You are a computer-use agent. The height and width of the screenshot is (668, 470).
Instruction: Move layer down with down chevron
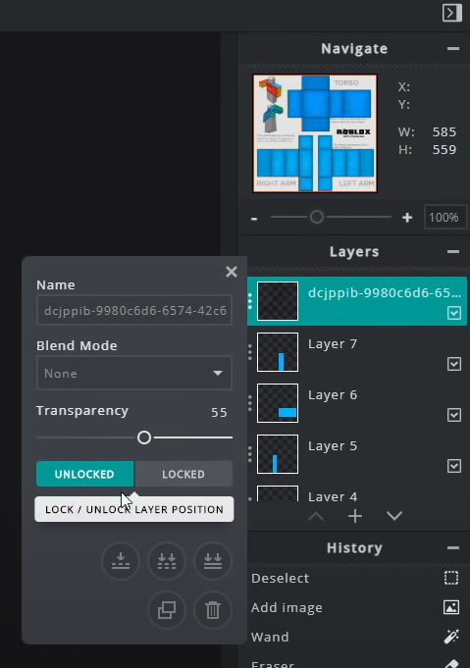click(x=394, y=516)
